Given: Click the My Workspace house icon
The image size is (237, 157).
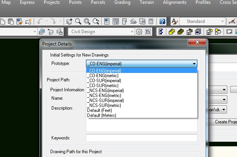Looking at the screenshot, I should click(148, 32).
